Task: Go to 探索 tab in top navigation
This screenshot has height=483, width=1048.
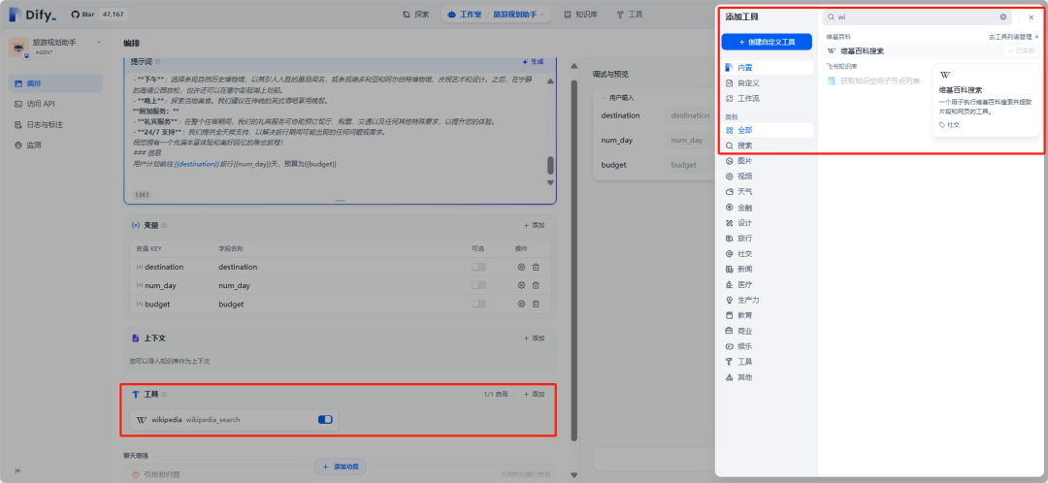Action: [x=416, y=14]
